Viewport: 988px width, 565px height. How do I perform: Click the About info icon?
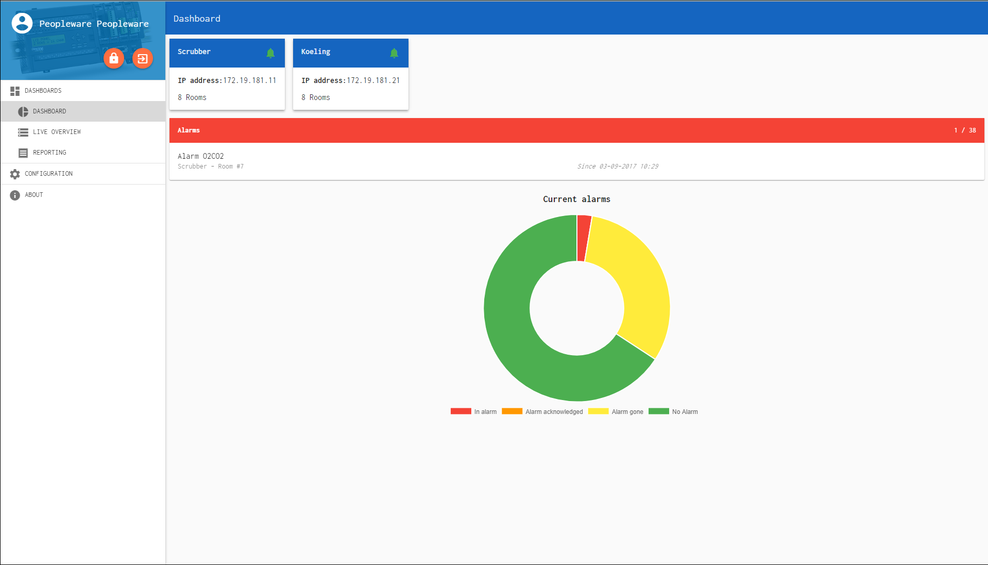(x=15, y=195)
